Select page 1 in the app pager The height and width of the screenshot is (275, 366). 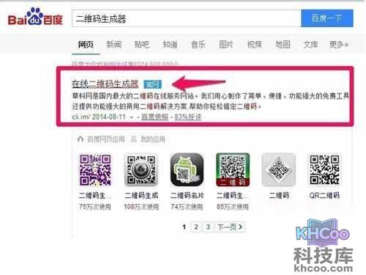[x=184, y=227]
